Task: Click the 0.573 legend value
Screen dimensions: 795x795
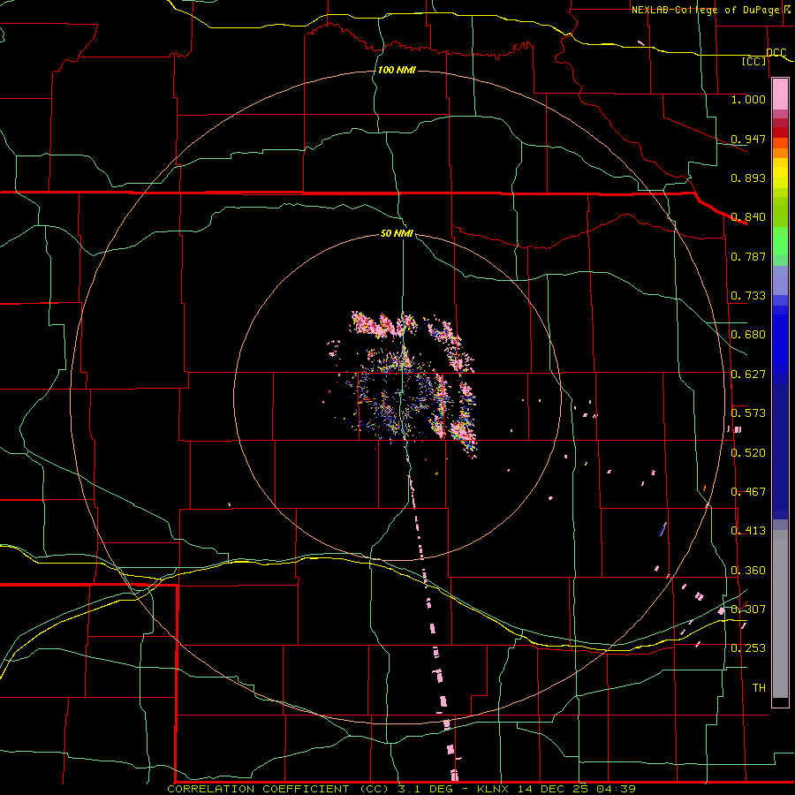Action: (748, 413)
